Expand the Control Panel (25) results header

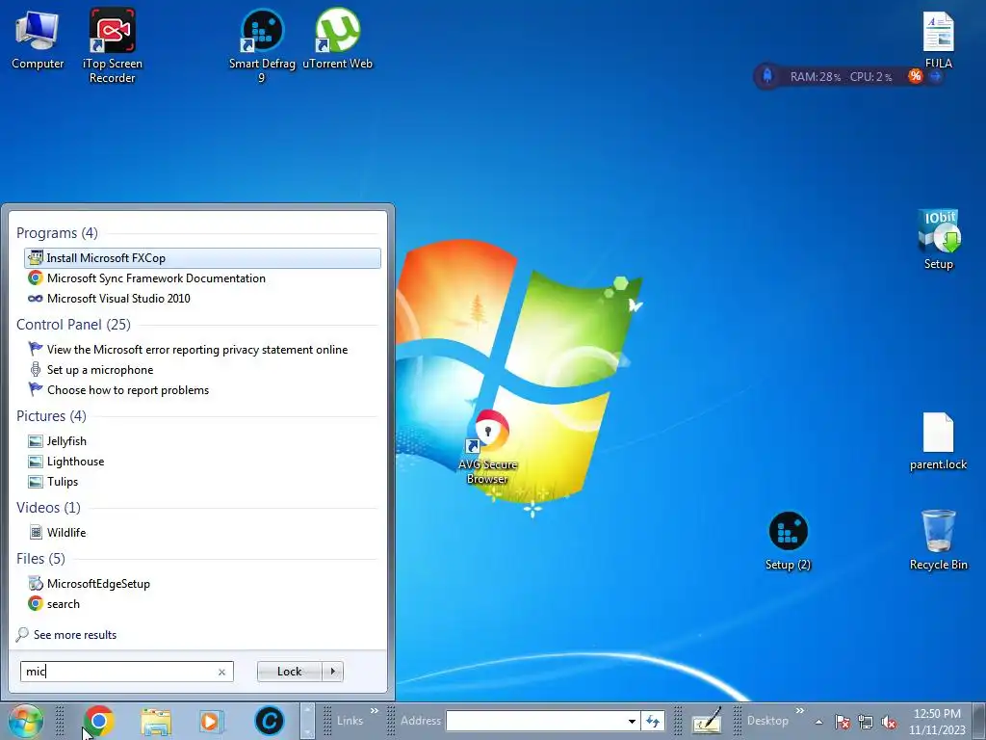pos(73,325)
